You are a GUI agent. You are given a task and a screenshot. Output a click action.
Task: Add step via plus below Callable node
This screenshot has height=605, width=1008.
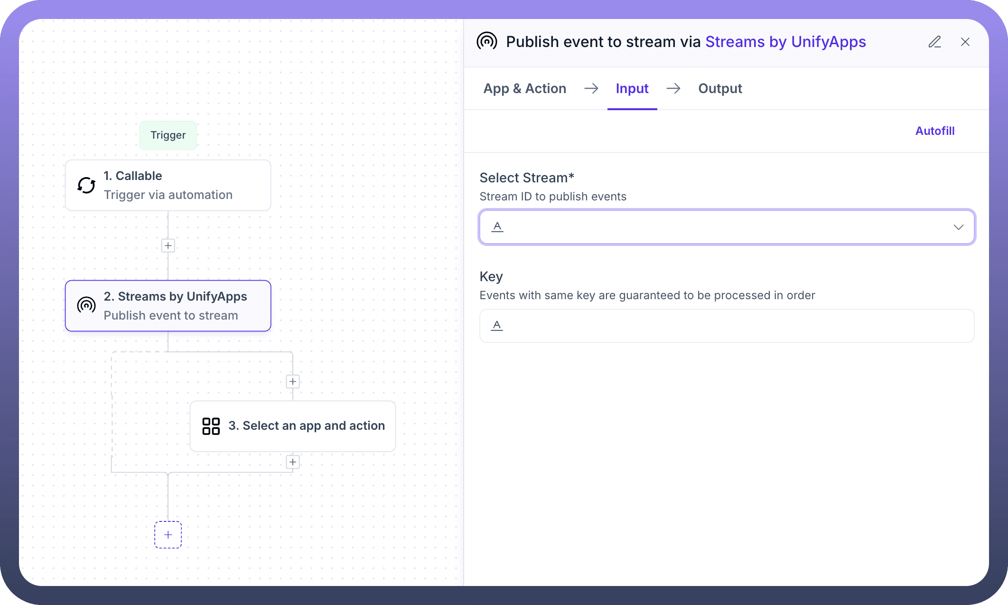click(168, 246)
